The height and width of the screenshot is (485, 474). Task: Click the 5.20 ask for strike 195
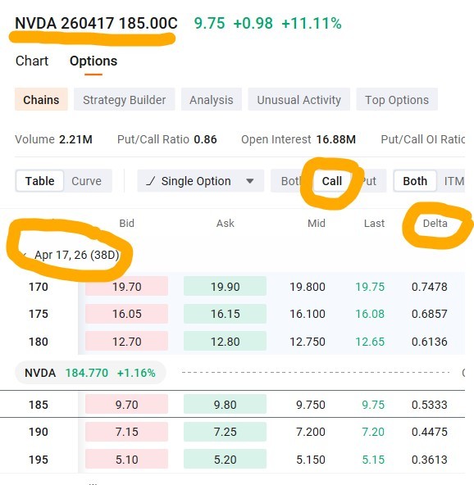pyautogui.click(x=225, y=460)
